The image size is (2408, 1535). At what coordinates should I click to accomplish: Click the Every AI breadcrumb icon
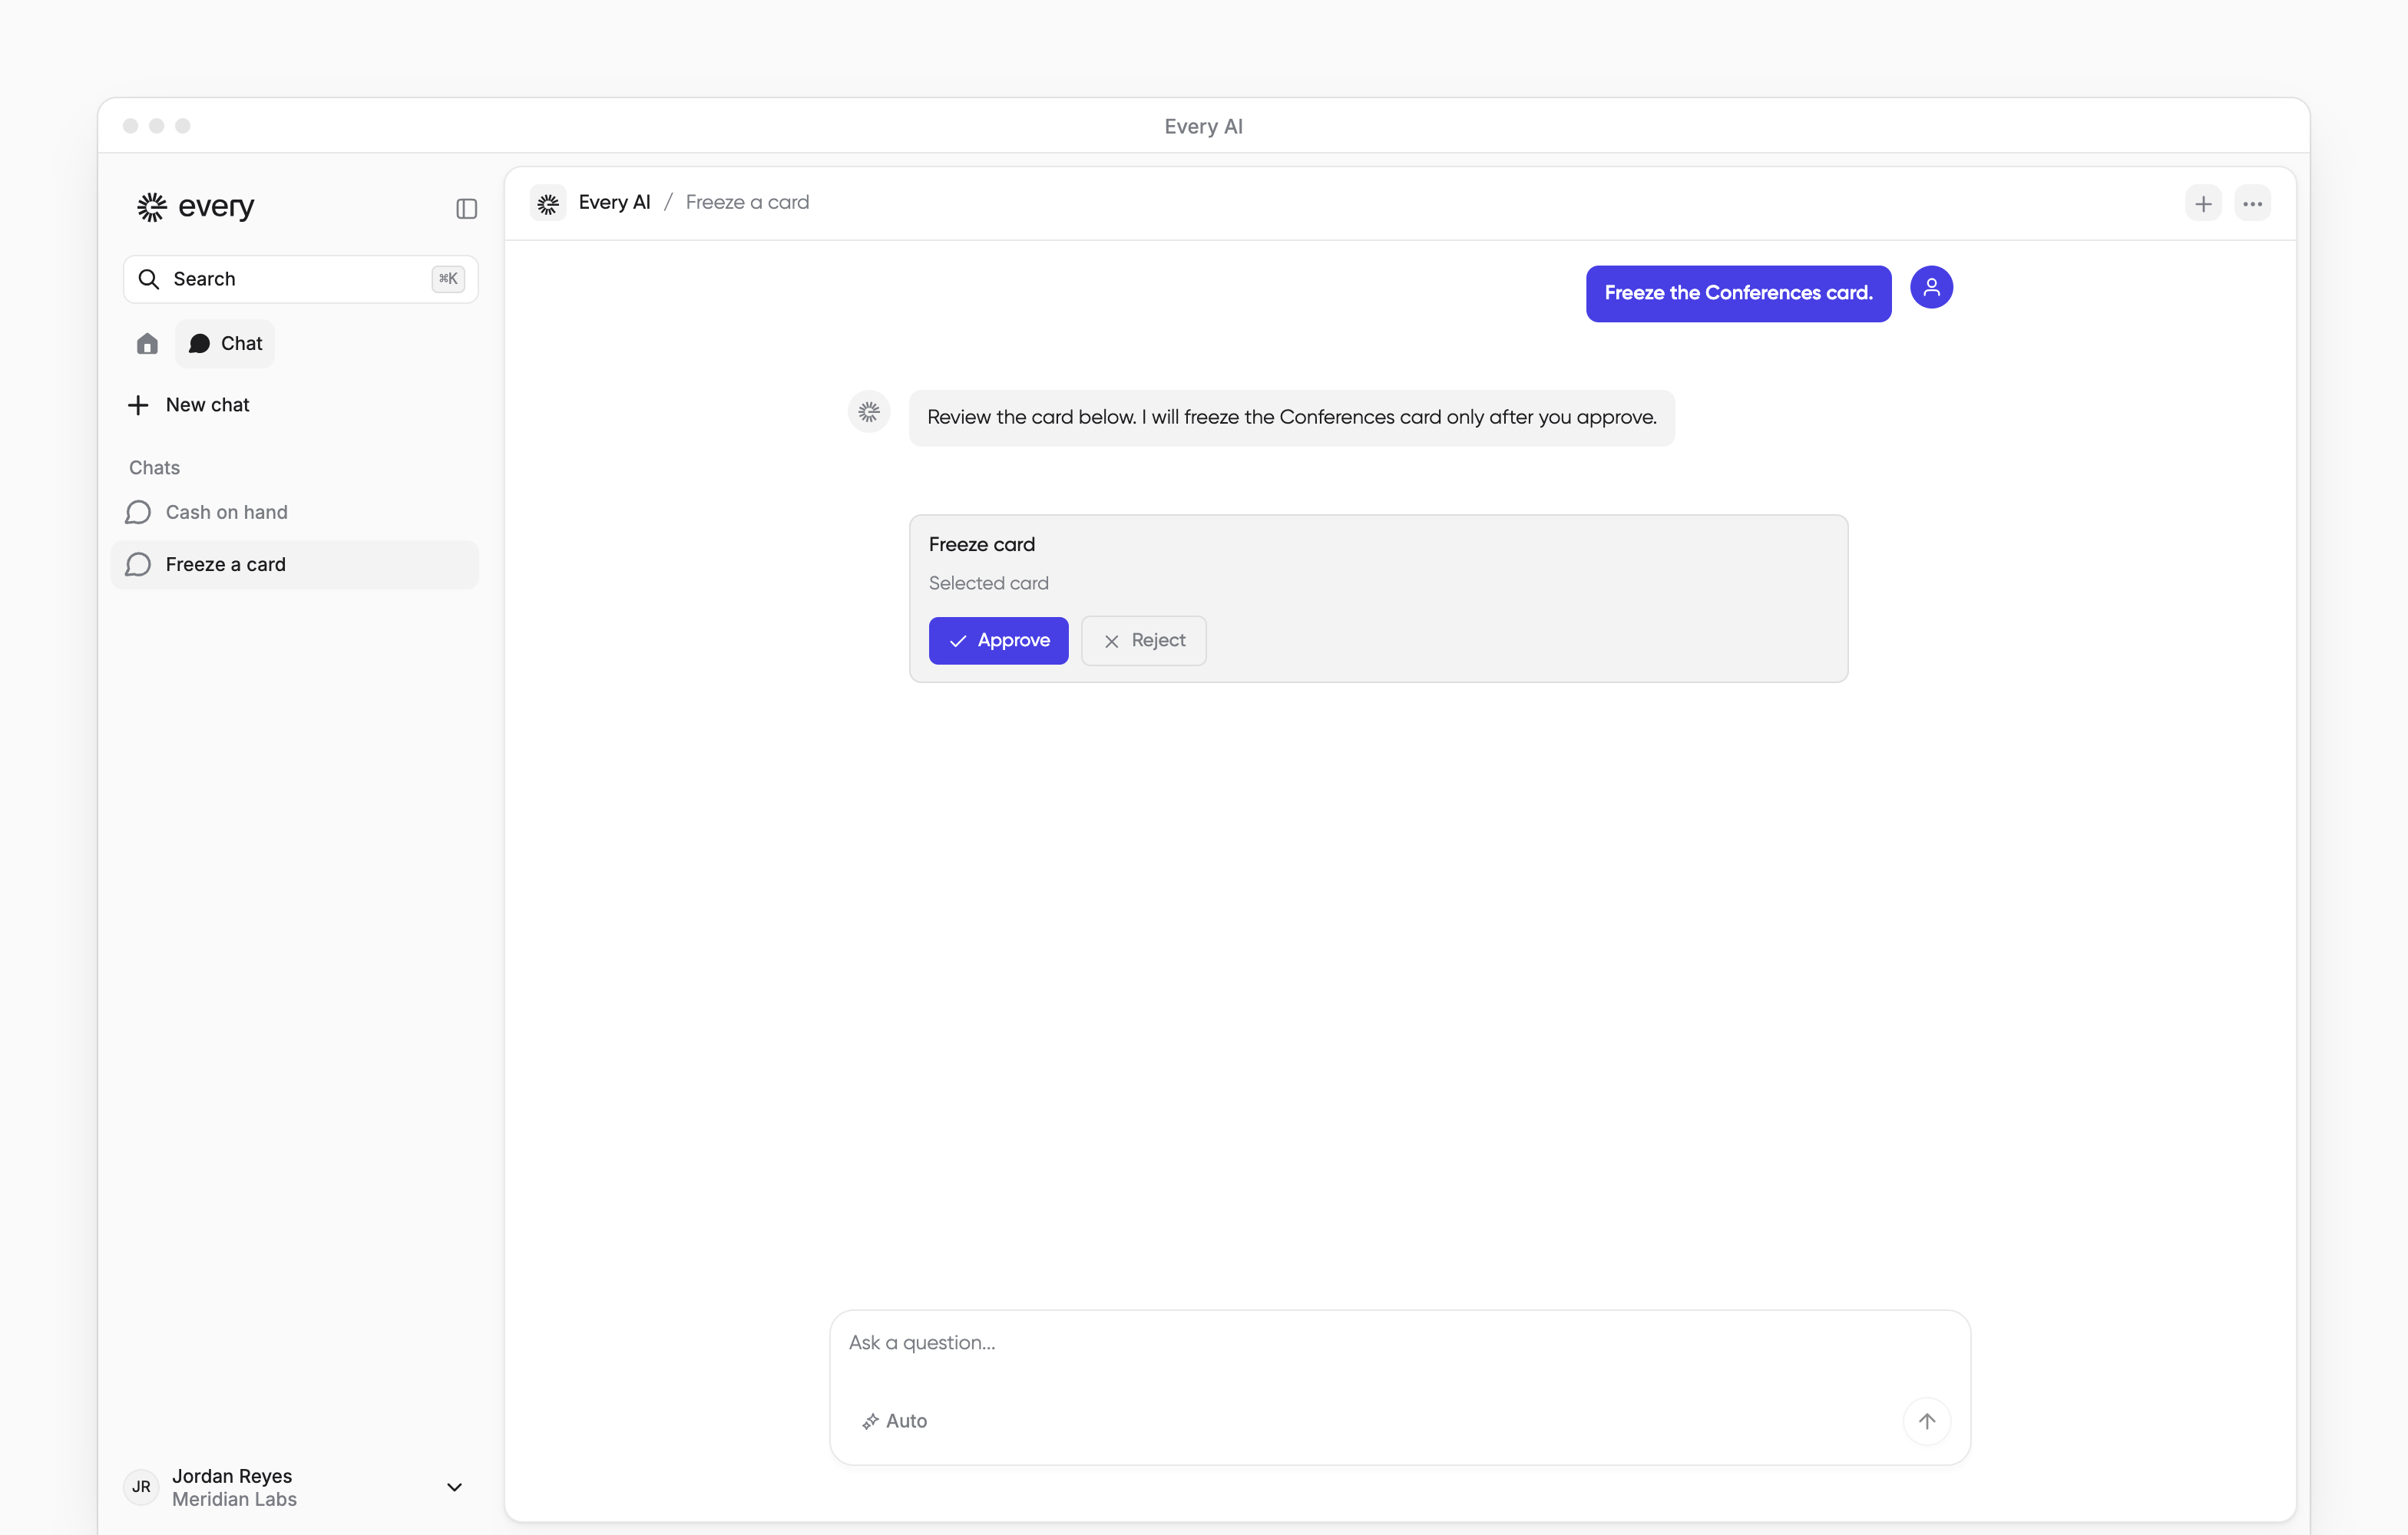click(548, 203)
